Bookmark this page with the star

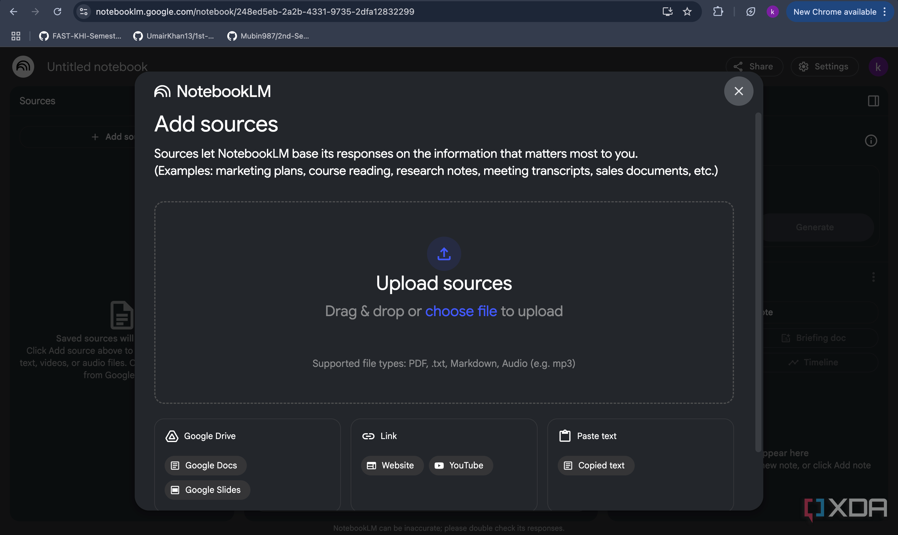(687, 12)
